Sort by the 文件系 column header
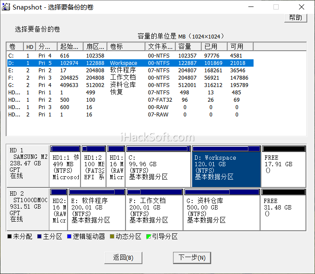The height and width of the screenshot is (274, 315). pos(160,47)
